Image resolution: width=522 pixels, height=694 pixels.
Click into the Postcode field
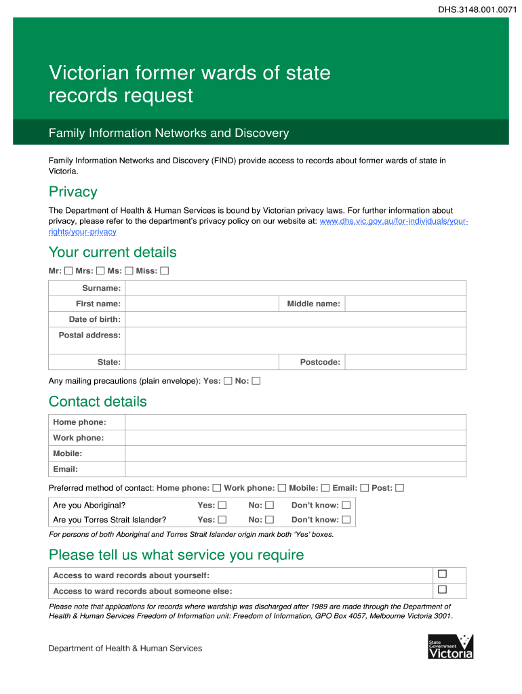tap(405, 362)
